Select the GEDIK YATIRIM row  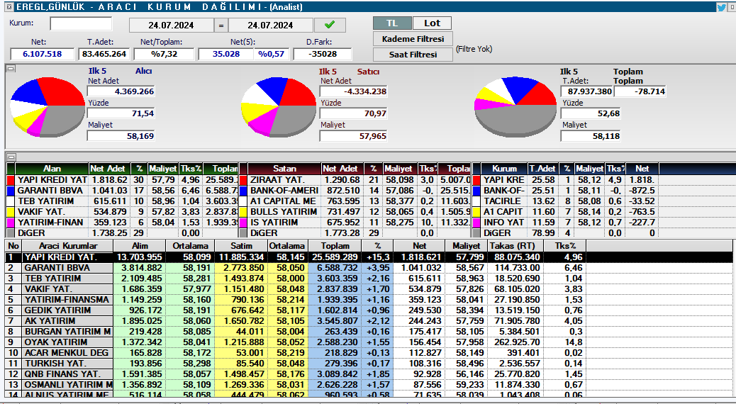(x=369, y=310)
